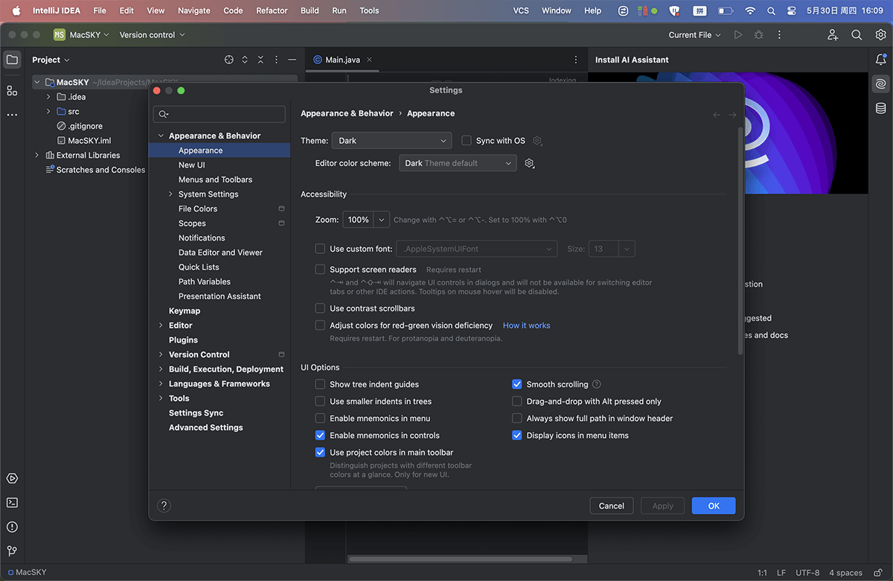Hide the Project panel with minus icon
893x581 pixels.
(x=292, y=60)
